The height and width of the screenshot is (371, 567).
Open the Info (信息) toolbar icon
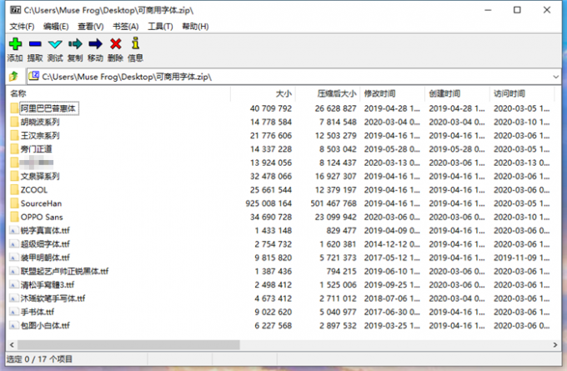coord(136,43)
